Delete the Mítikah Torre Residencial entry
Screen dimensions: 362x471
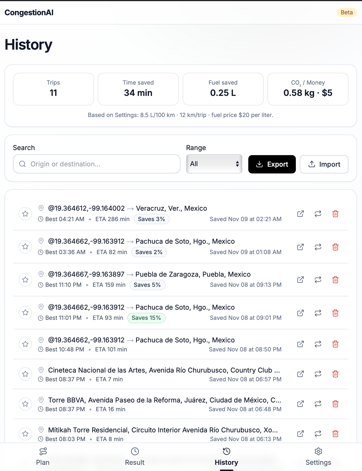[335, 434]
